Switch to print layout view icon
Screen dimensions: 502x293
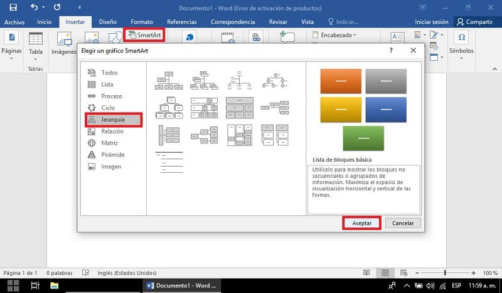385,272
